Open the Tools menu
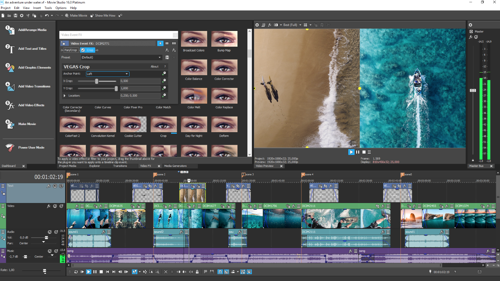 (x=48, y=8)
